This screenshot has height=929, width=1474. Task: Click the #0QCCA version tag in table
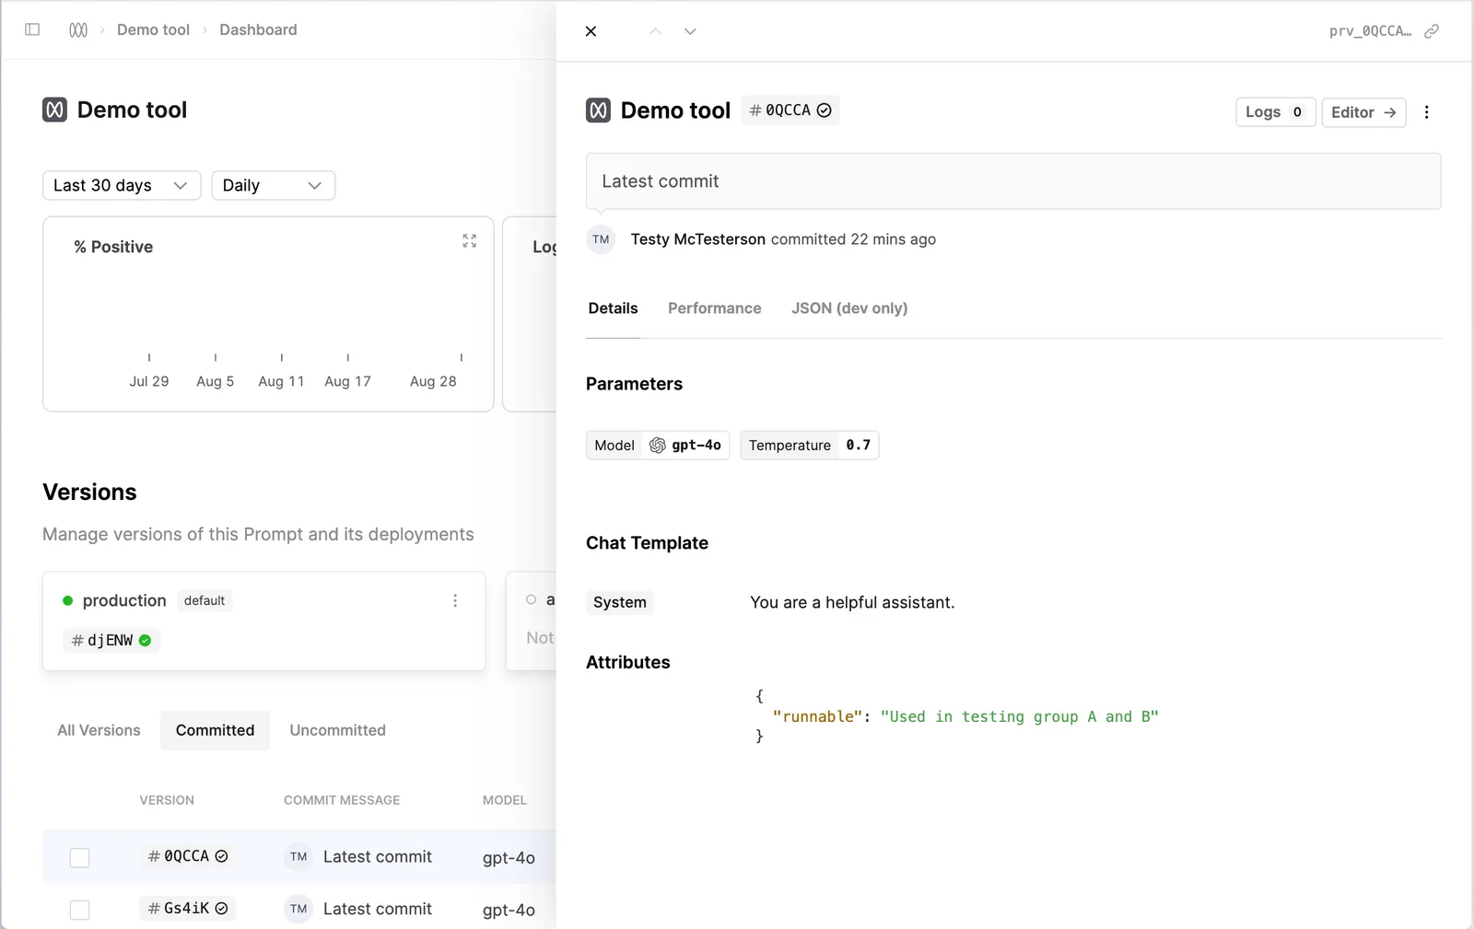pyautogui.click(x=188, y=856)
